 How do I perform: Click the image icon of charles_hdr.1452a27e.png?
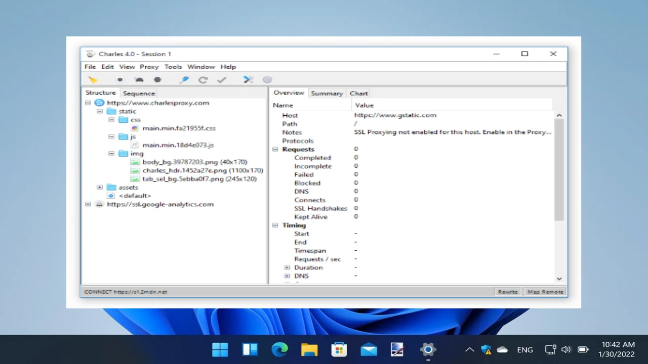tap(135, 170)
